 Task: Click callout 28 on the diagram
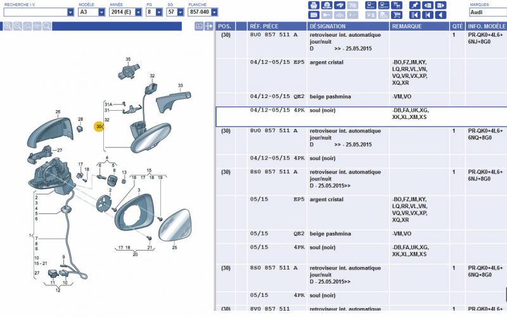[x=80, y=119]
